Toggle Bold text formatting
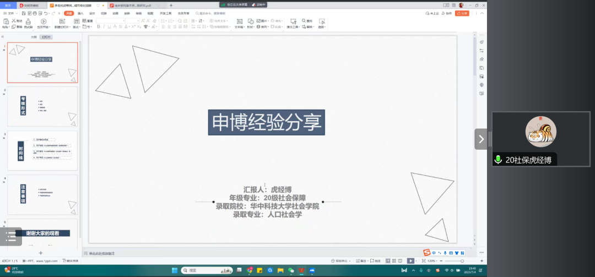The height and width of the screenshot is (277, 595). point(99,26)
